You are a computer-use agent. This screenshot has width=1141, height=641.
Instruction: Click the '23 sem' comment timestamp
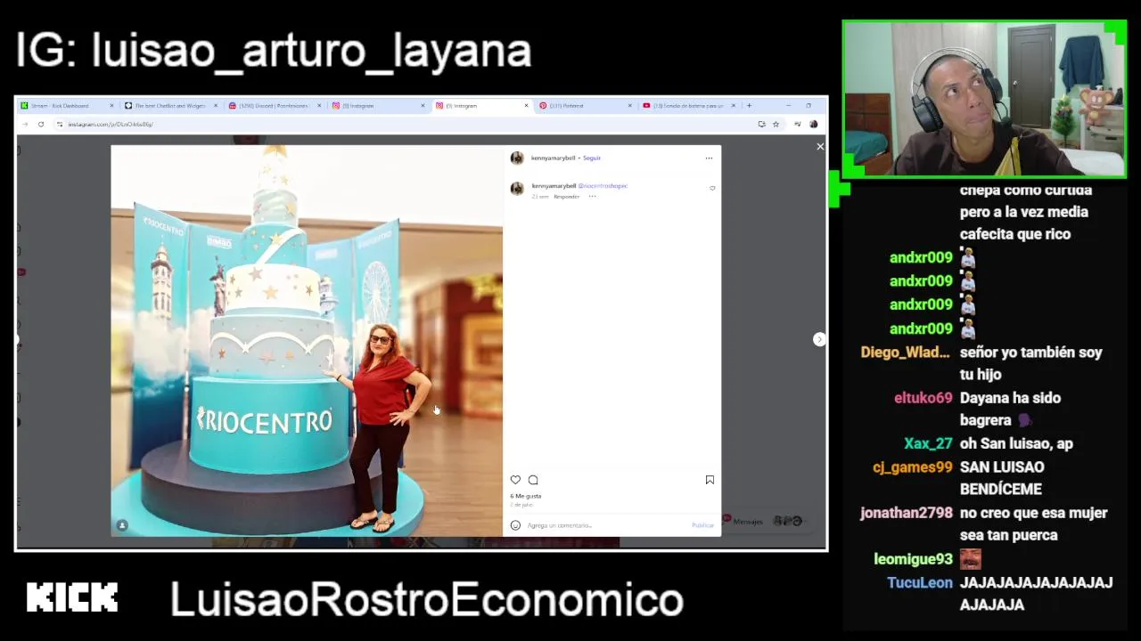(x=540, y=196)
